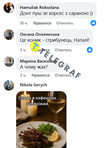Open Марина Василівна name link
The image size is (110, 148).
click(x=38, y=61)
